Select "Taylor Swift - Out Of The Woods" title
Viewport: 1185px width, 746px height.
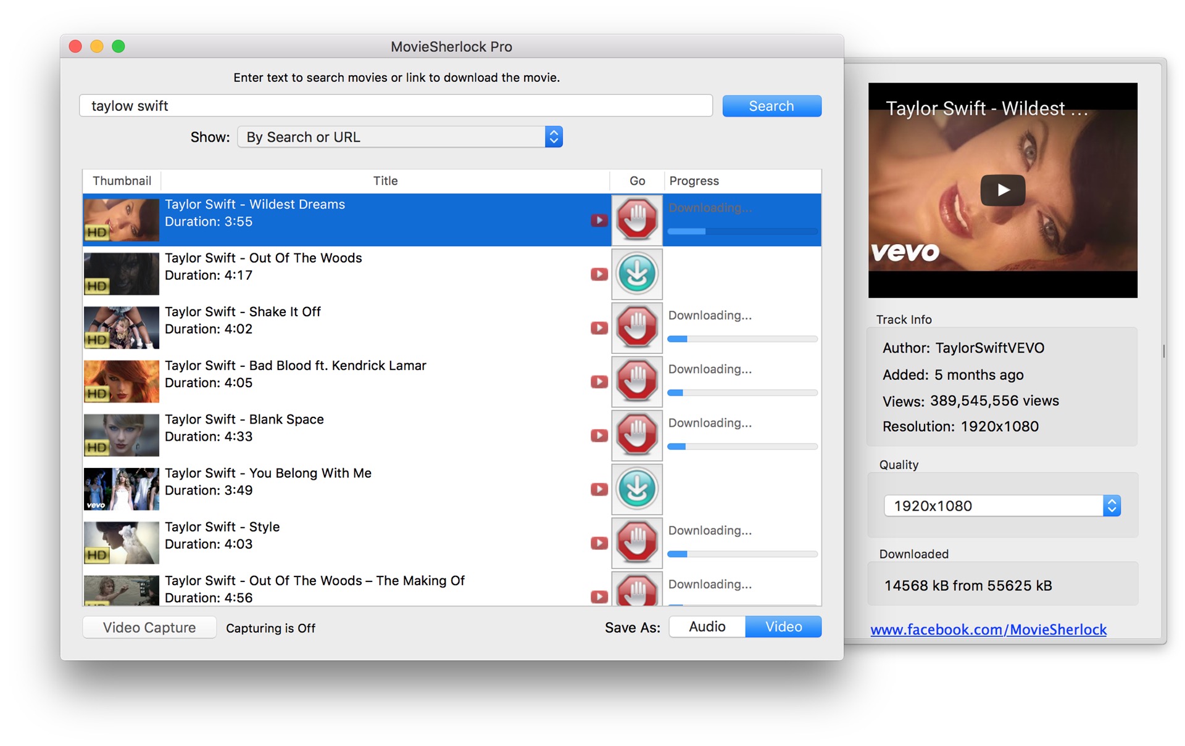point(264,258)
